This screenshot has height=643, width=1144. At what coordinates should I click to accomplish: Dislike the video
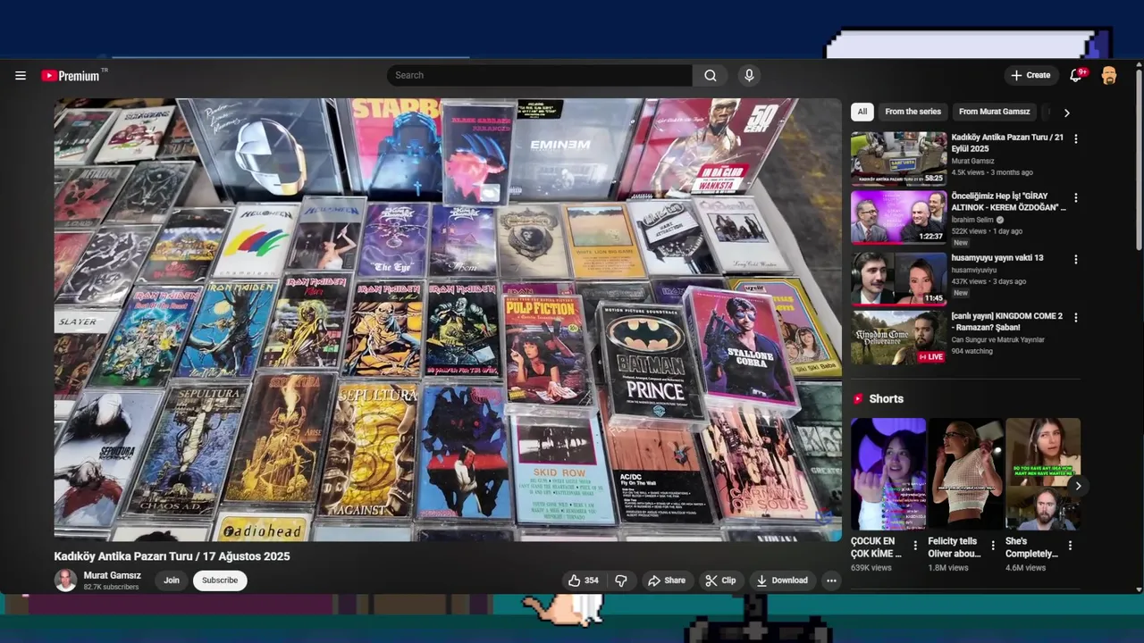point(621,580)
